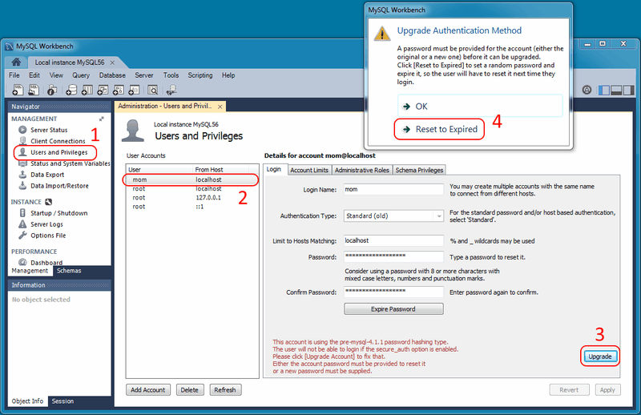
Task: Open Data Export in Navigator
Action: point(46,175)
